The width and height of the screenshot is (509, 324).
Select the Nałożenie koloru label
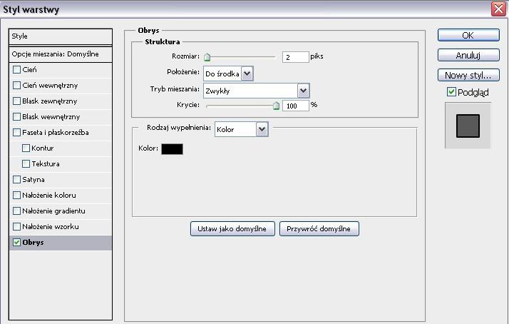[x=49, y=196]
